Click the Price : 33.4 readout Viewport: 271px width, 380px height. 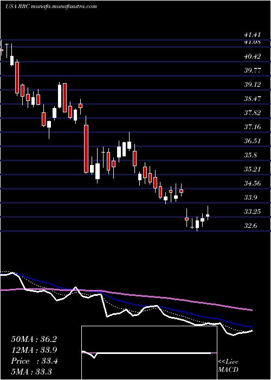[x=34, y=361]
